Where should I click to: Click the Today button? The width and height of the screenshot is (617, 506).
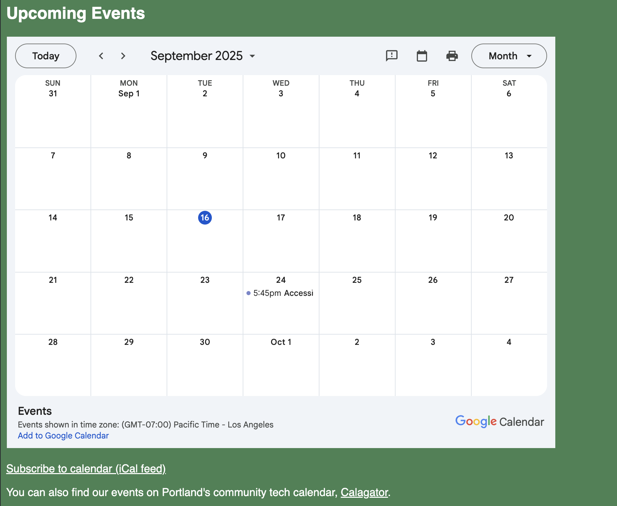point(46,56)
